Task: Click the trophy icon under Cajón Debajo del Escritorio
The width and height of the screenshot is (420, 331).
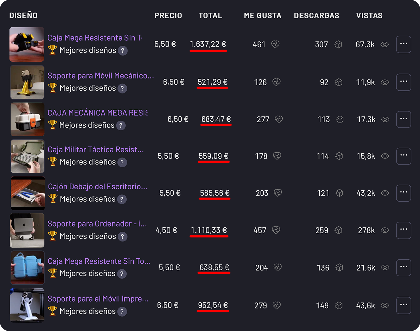Action: click(x=53, y=199)
